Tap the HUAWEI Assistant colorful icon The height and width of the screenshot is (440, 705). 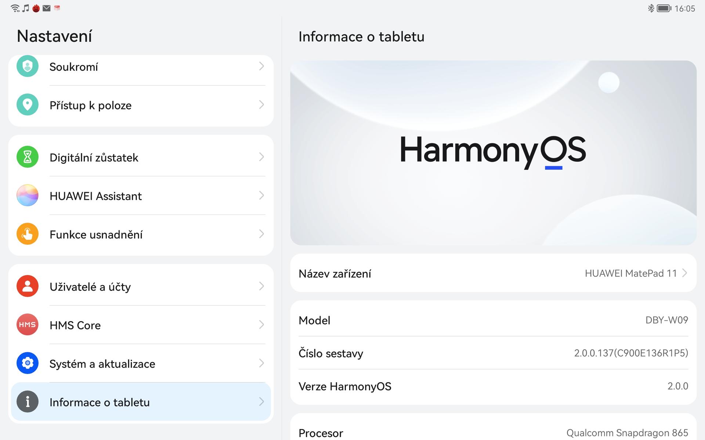point(28,195)
